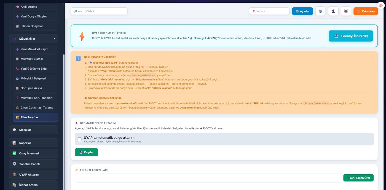Click the icon beside Müvekkil Belgeleri
The width and height of the screenshot is (386, 190).
tap(17, 78)
